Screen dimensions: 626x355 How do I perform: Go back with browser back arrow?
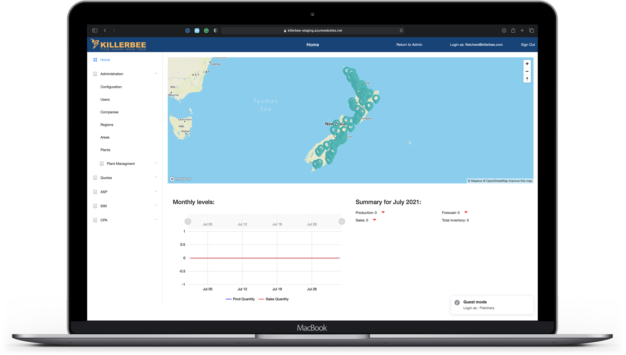pos(105,31)
